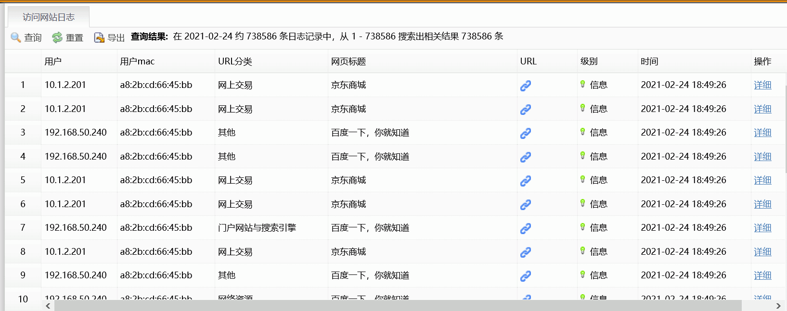Sort by the 时间 column header
This screenshot has width=787, height=311.
tap(649, 62)
